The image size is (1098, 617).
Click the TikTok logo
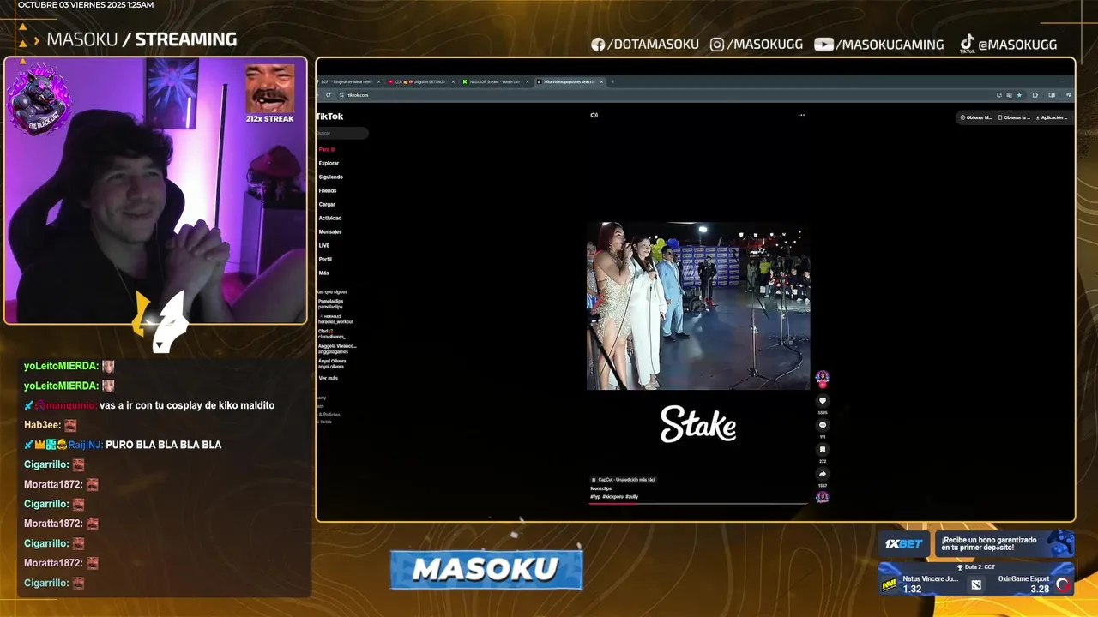tap(329, 117)
